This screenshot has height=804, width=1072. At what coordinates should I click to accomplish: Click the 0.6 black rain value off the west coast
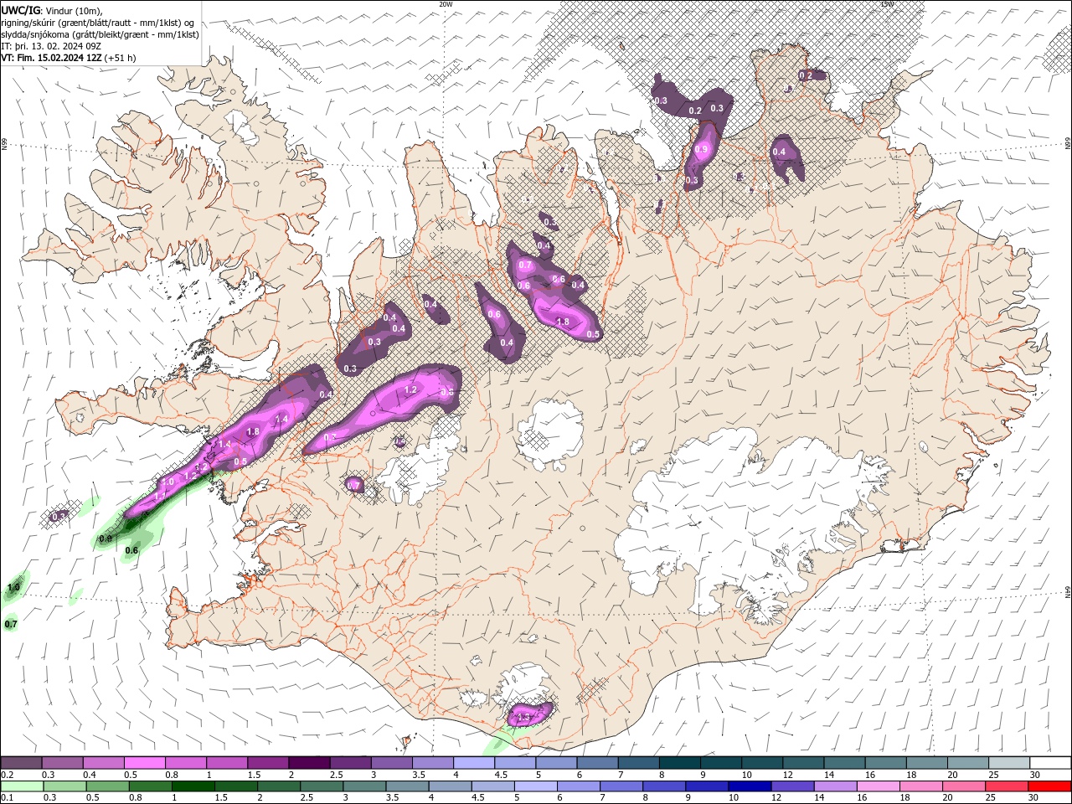pyautogui.click(x=131, y=550)
